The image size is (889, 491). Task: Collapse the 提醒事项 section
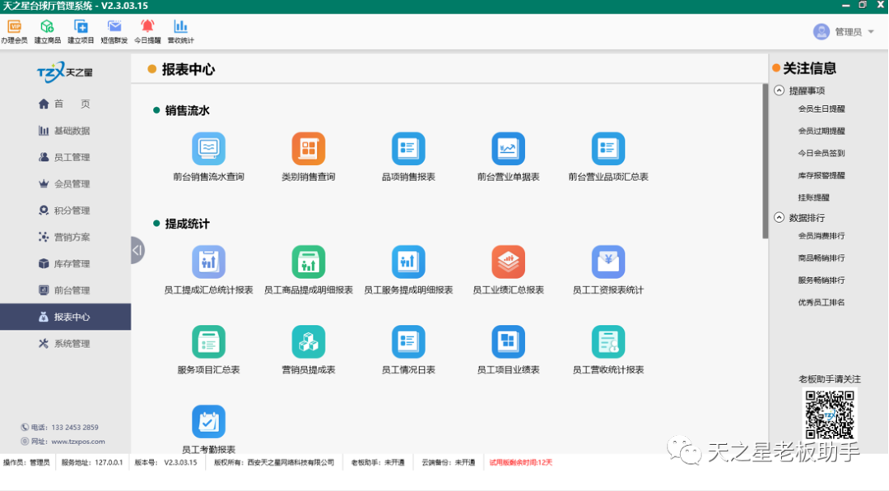(x=777, y=90)
